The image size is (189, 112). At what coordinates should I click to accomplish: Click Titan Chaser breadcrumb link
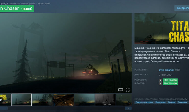coord(44,4)
